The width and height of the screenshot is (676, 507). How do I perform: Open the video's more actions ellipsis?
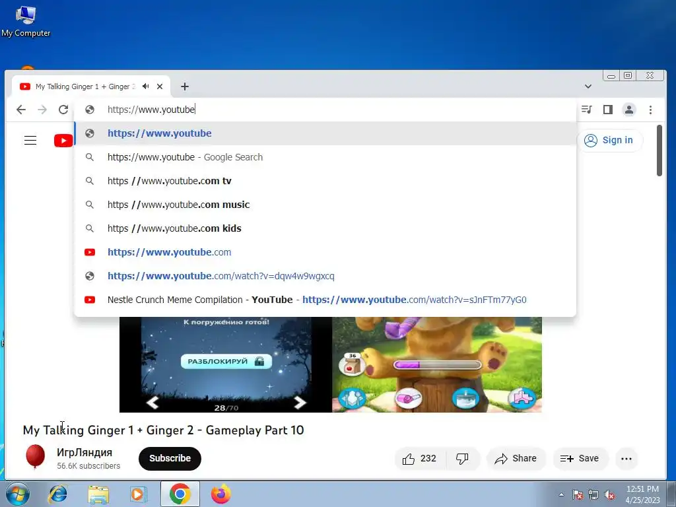pos(626,459)
